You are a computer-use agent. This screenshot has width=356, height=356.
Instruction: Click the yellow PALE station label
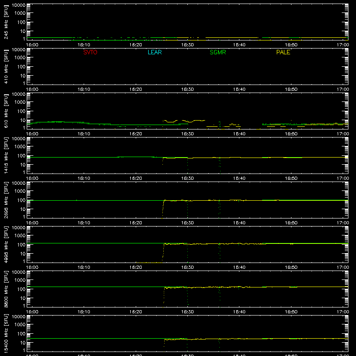point(283,52)
